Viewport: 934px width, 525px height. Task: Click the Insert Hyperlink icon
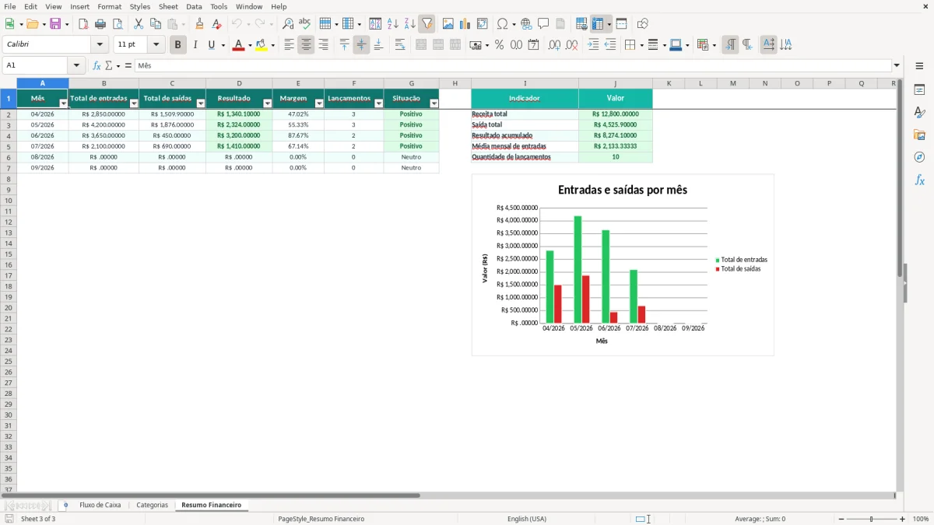tap(526, 24)
